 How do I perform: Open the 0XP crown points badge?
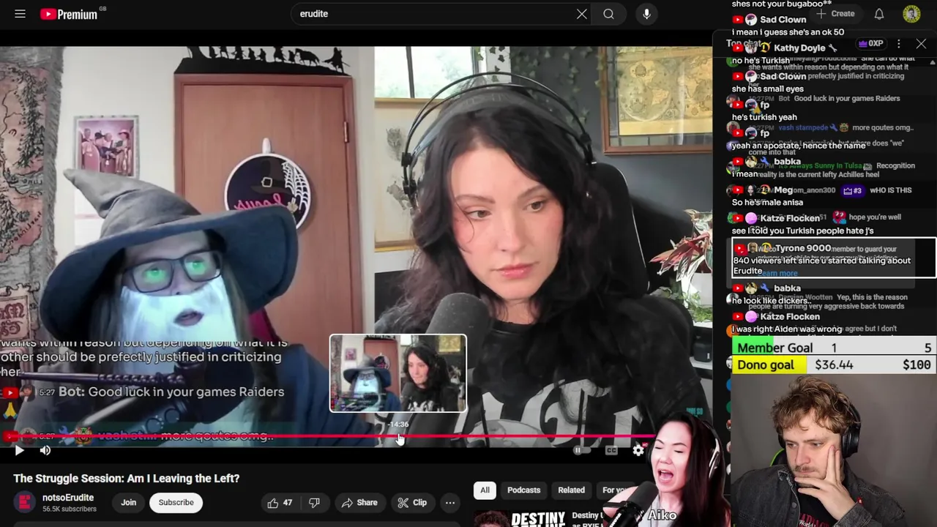(x=870, y=44)
